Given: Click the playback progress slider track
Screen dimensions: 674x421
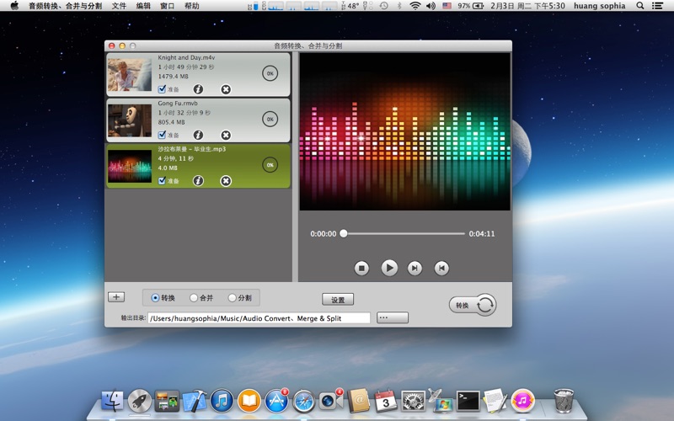Looking at the screenshot, I should 404,233.
